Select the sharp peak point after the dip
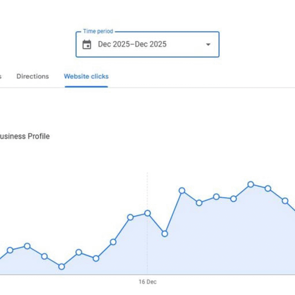Viewport: 295px width, 295px height. pyautogui.click(x=182, y=191)
